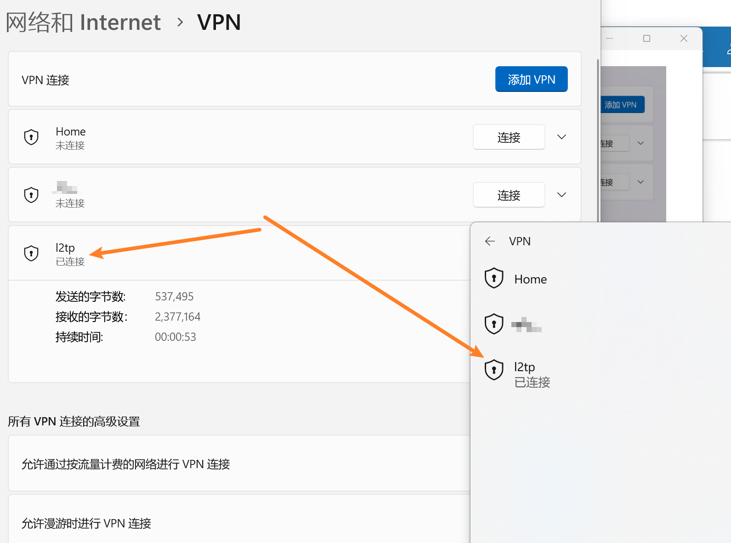Click the shield icon beside l2tp in settings
Screen dimensions: 731x543
(31, 253)
